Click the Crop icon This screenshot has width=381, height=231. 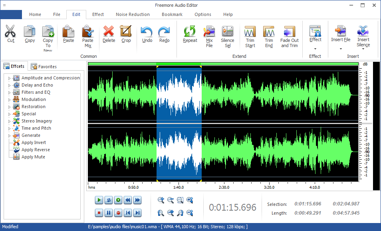click(x=126, y=35)
